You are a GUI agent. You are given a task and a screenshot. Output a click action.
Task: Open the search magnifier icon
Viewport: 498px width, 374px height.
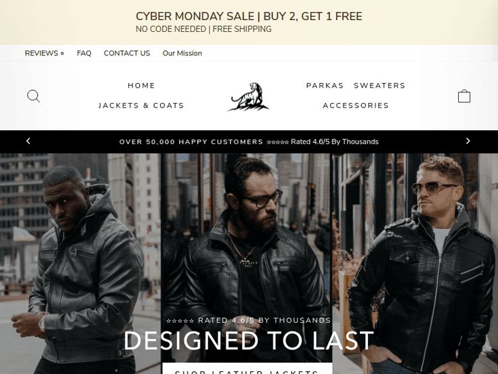point(33,96)
